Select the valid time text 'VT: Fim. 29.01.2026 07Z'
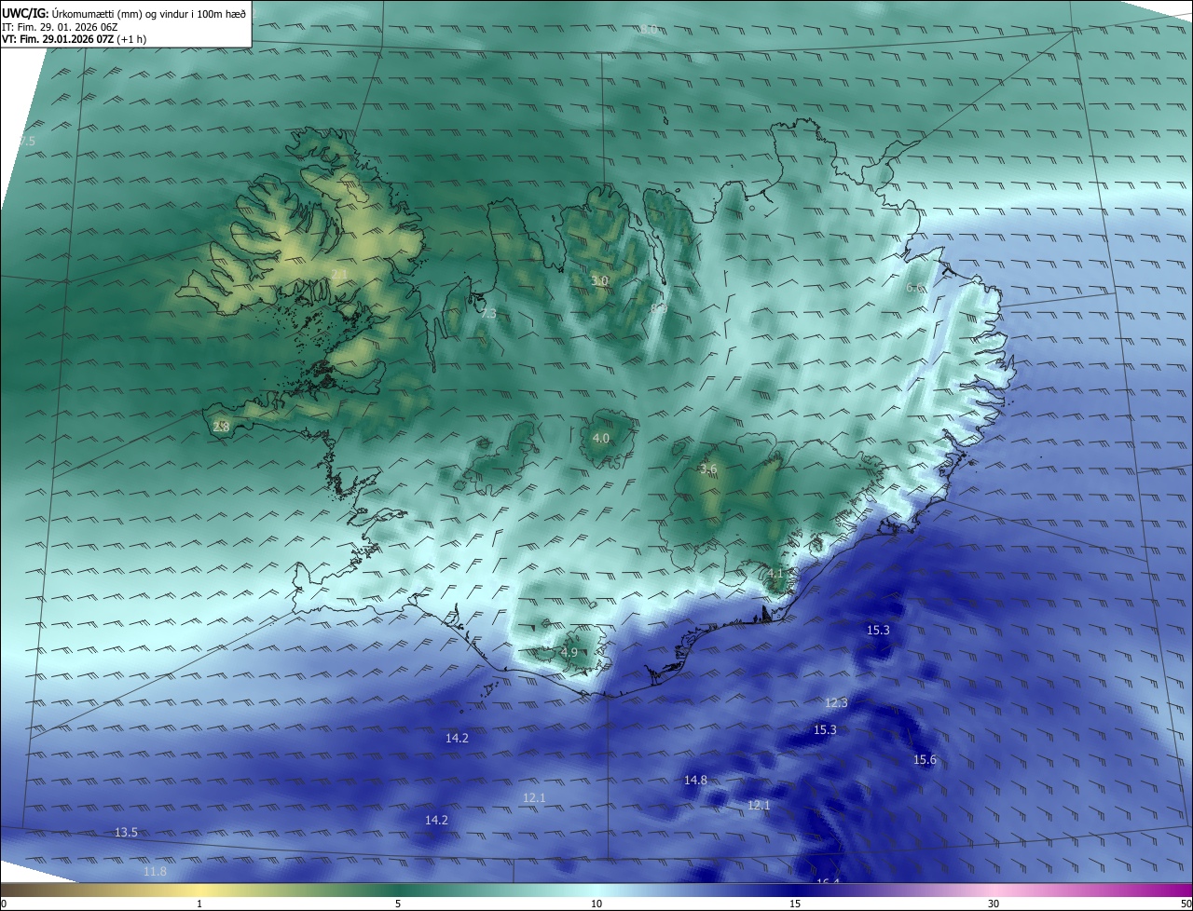The width and height of the screenshot is (1193, 911). click(x=58, y=39)
